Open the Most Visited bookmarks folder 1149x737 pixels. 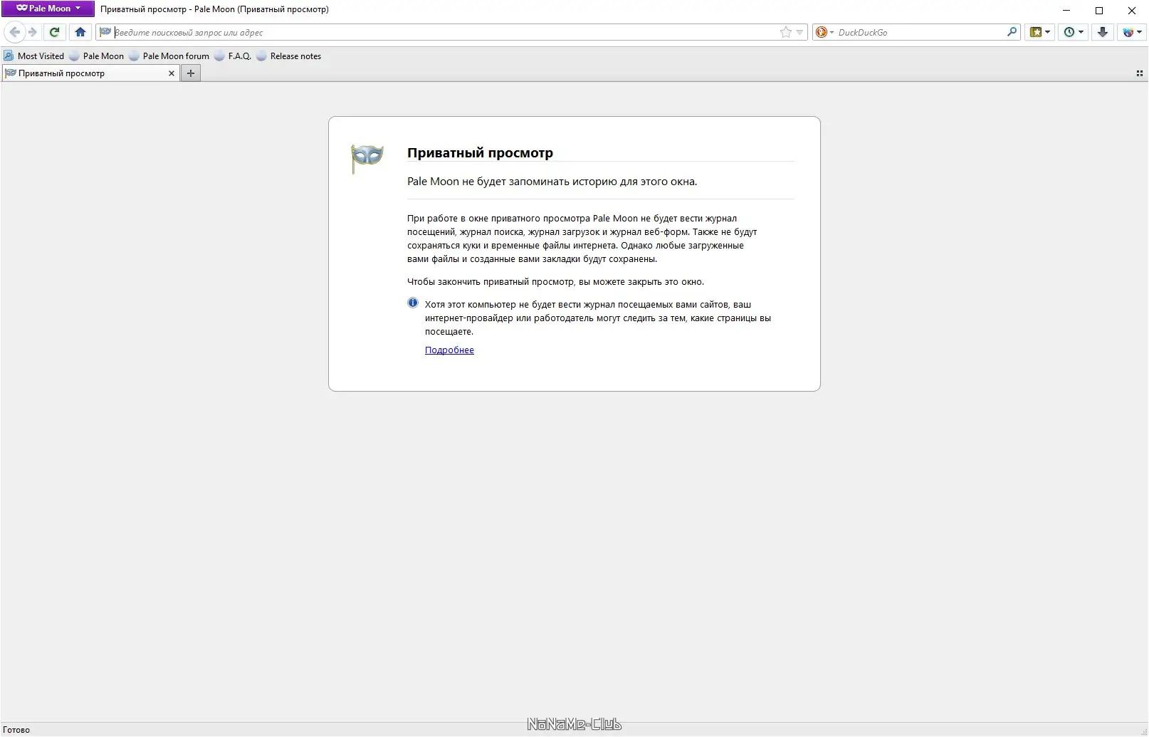[x=33, y=56]
